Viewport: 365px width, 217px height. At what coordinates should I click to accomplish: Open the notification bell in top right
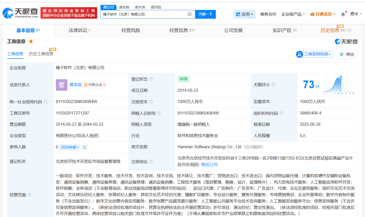pyautogui.click(x=343, y=14)
